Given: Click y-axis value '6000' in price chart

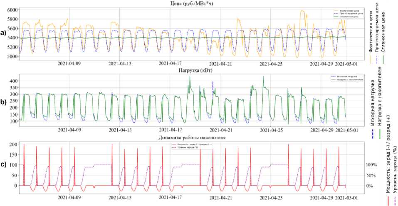Looking at the screenshot, I should coord(13,10).
